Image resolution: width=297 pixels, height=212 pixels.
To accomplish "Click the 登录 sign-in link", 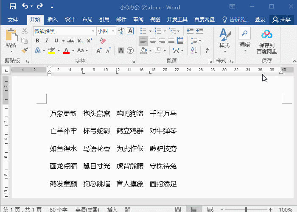I will point(260,20).
